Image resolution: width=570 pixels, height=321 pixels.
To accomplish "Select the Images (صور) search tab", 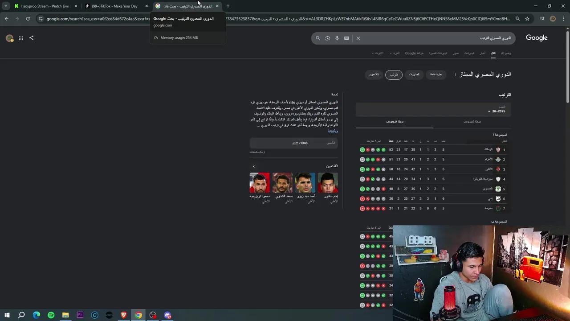I will pyautogui.click(x=456, y=53).
